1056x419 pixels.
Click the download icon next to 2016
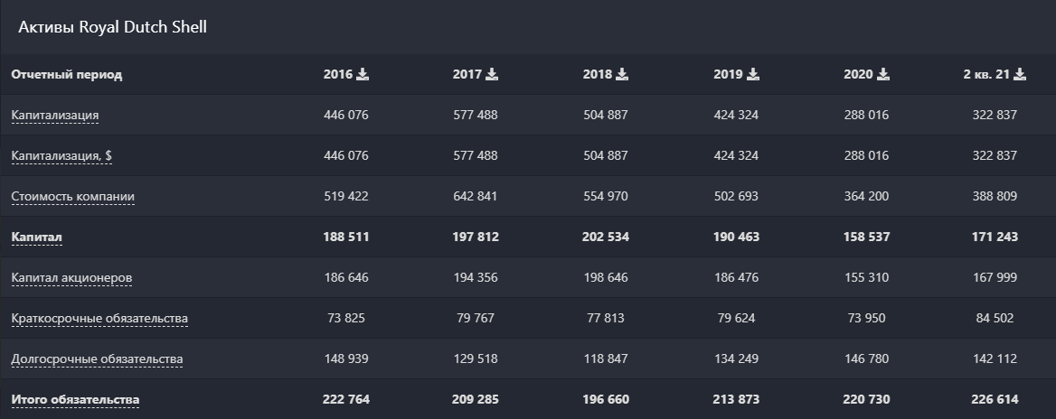point(363,74)
